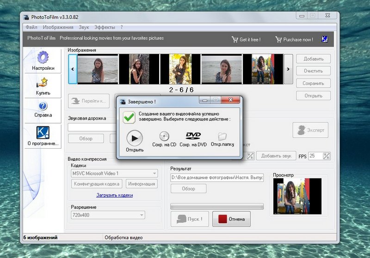Open the ? help menu
Viewport: 370px width, 258px height.
pos(122,27)
